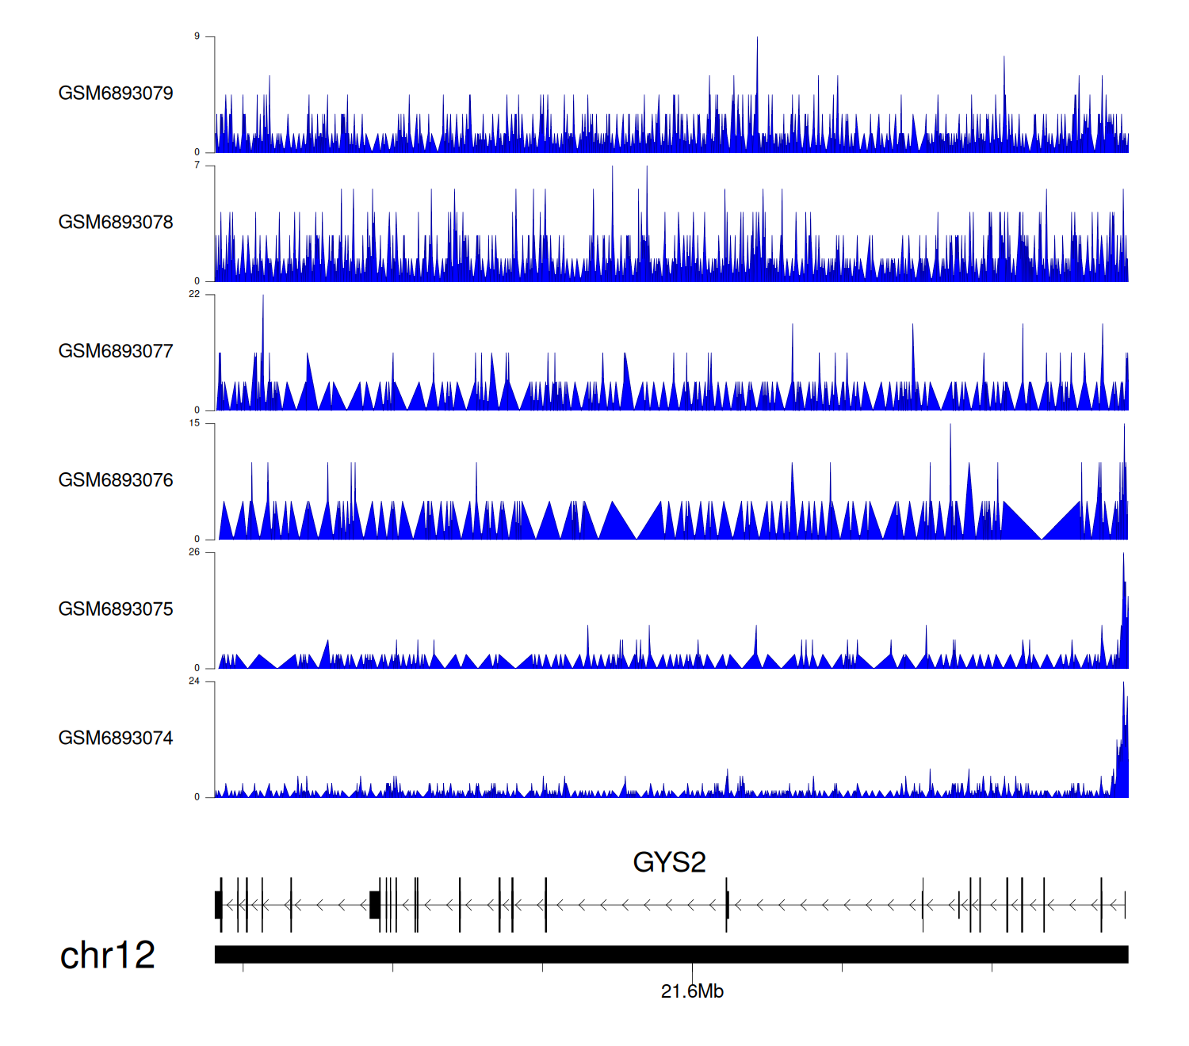Click the GYS2 gene name
This screenshot has width=1189, height=1046.
click(669, 862)
